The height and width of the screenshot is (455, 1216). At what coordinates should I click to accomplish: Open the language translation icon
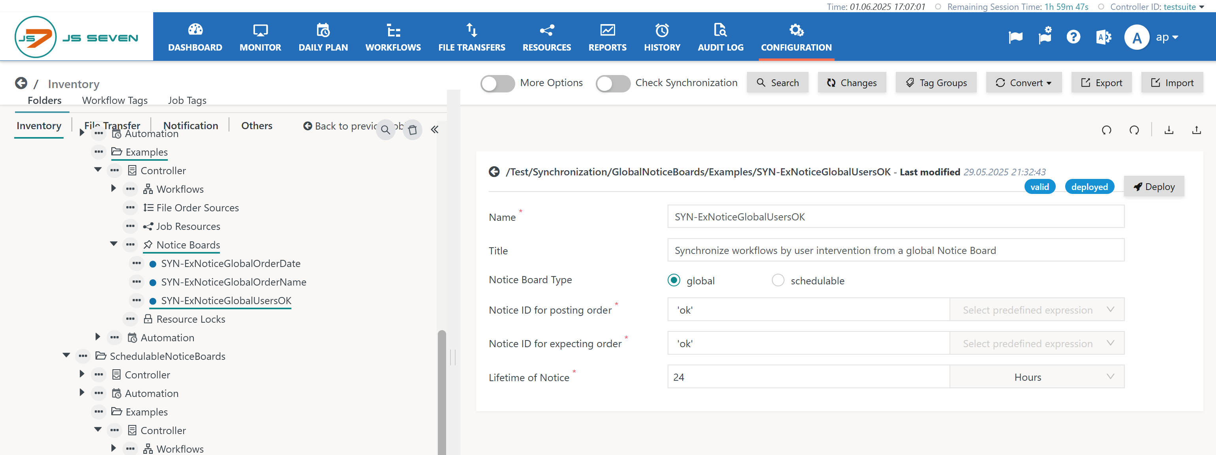click(x=1103, y=37)
